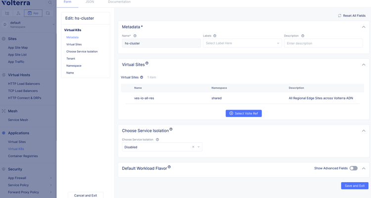Collapse Choose Service Isolation section

coord(364,131)
